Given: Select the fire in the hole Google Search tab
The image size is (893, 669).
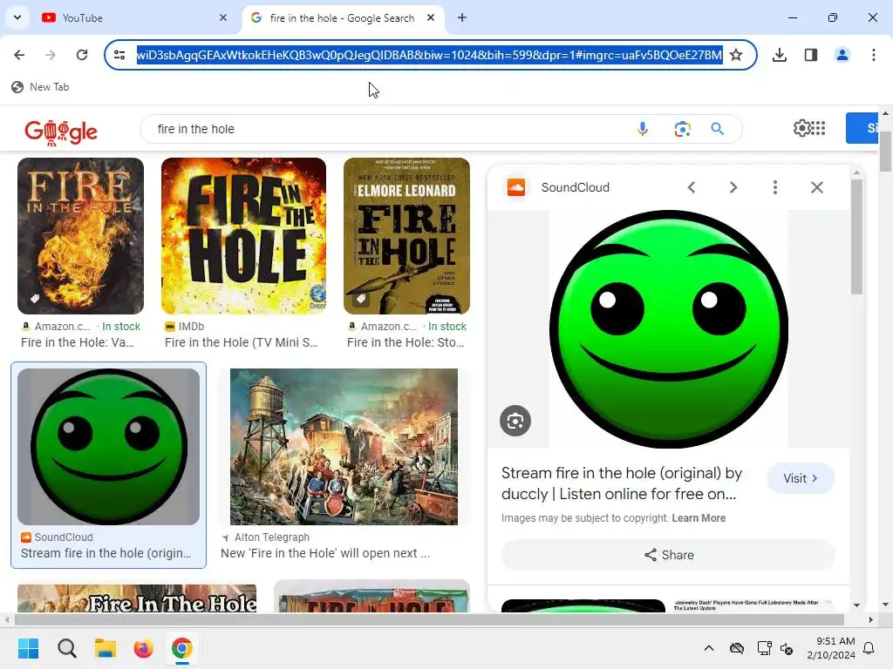Looking at the screenshot, I should (342, 17).
